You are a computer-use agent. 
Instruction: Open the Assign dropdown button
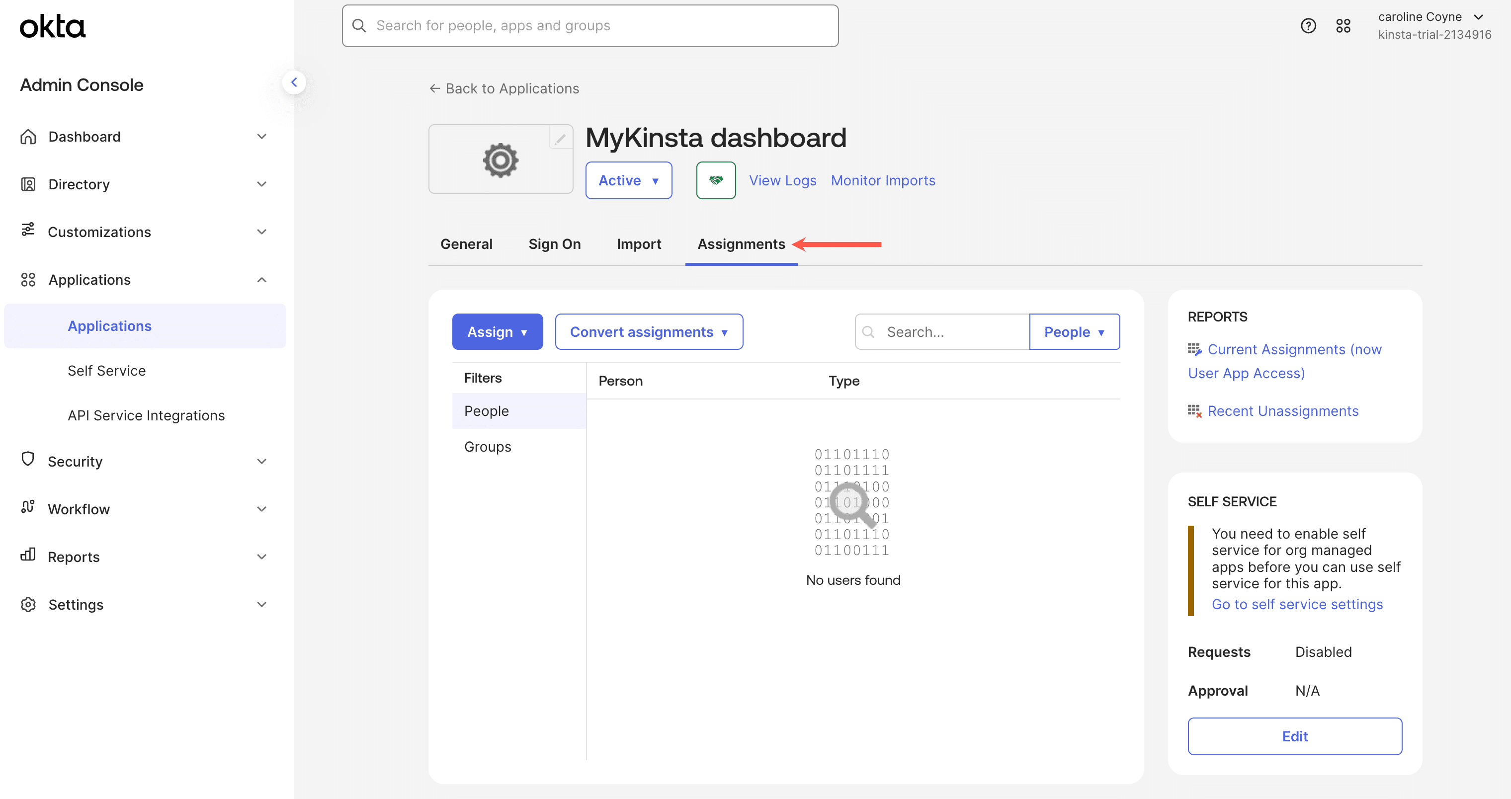(497, 332)
